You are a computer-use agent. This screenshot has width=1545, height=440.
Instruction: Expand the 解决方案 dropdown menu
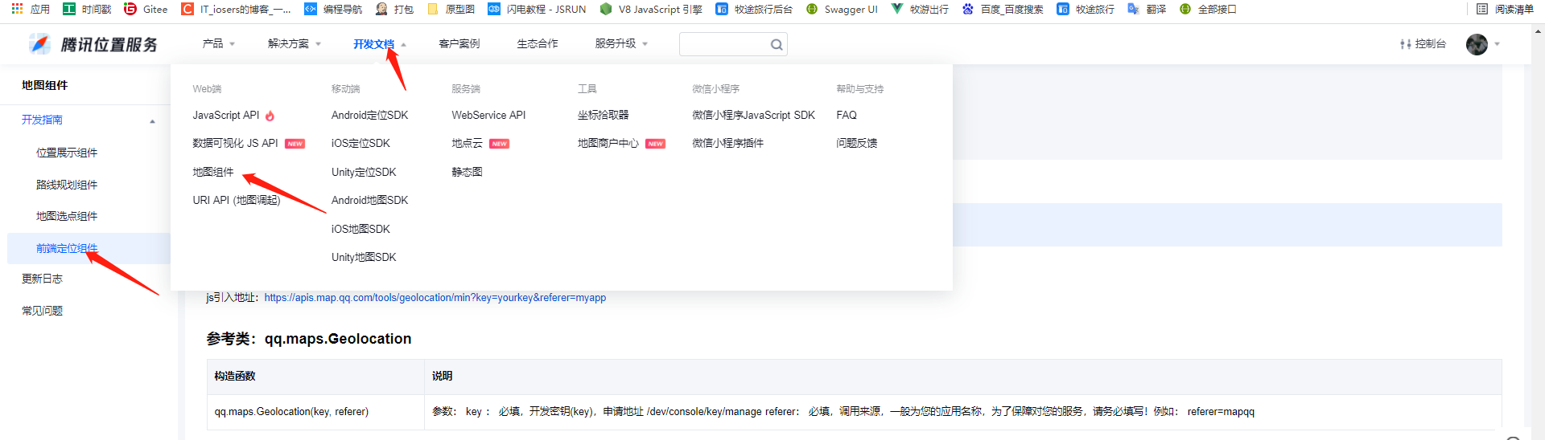point(295,43)
